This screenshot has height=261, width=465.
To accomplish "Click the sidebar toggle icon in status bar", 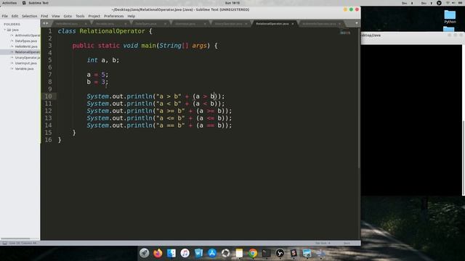I will click(x=5, y=243).
